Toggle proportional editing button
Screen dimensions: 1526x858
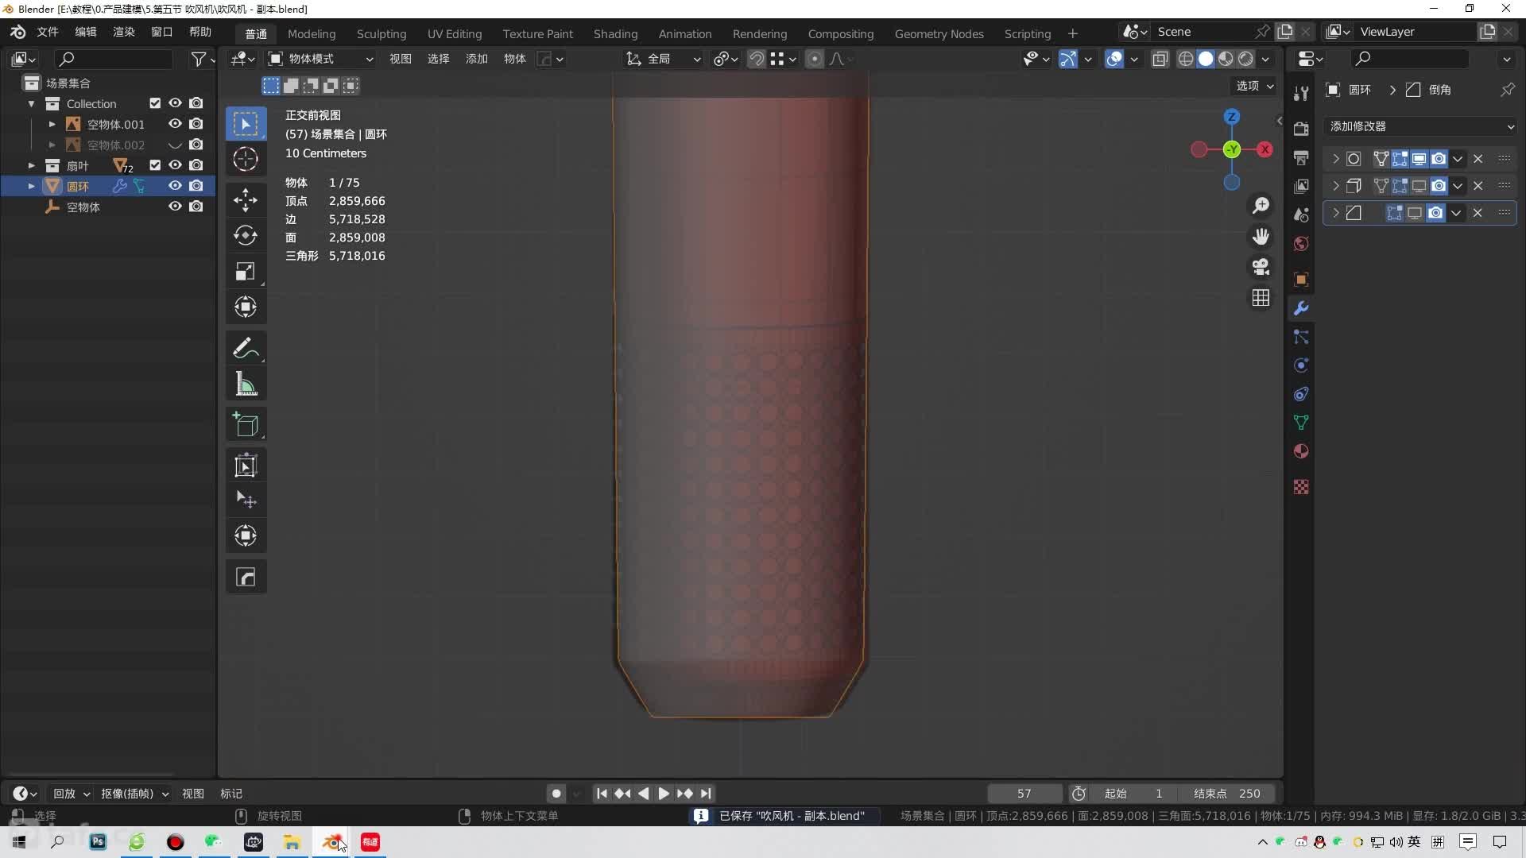[815, 59]
